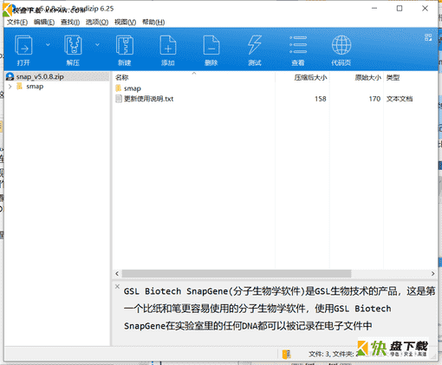Minimize the Bandizip window
The height and width of the screenshot is (365, 442).
pyautogui.click(x=374, y=9)
